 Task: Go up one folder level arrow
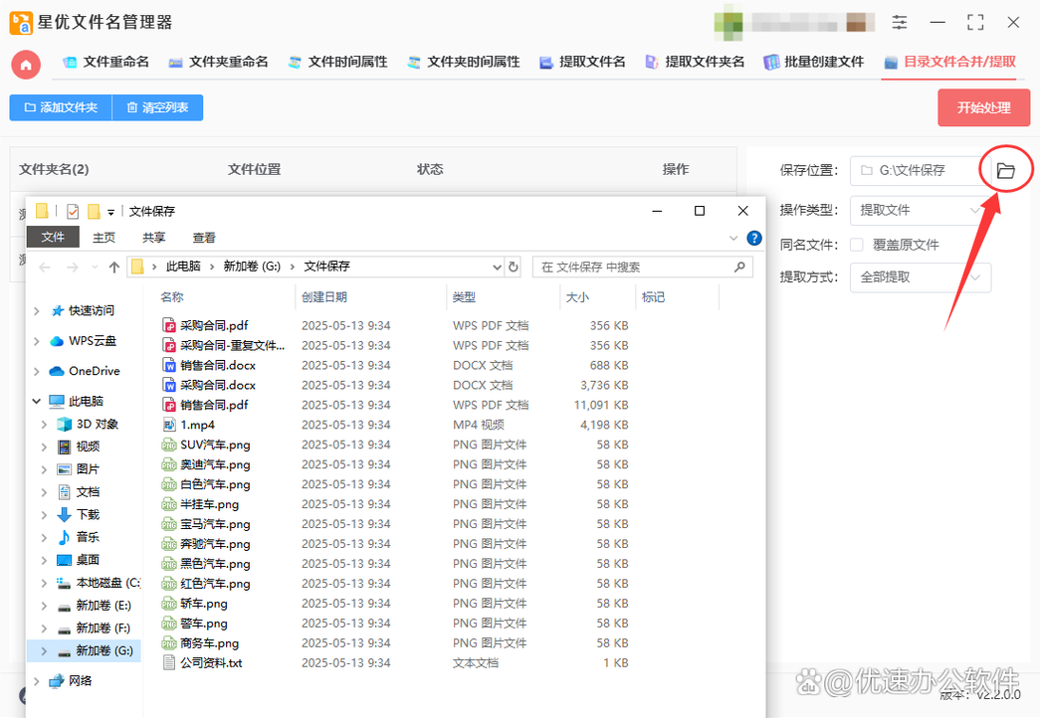coord(114,268)
